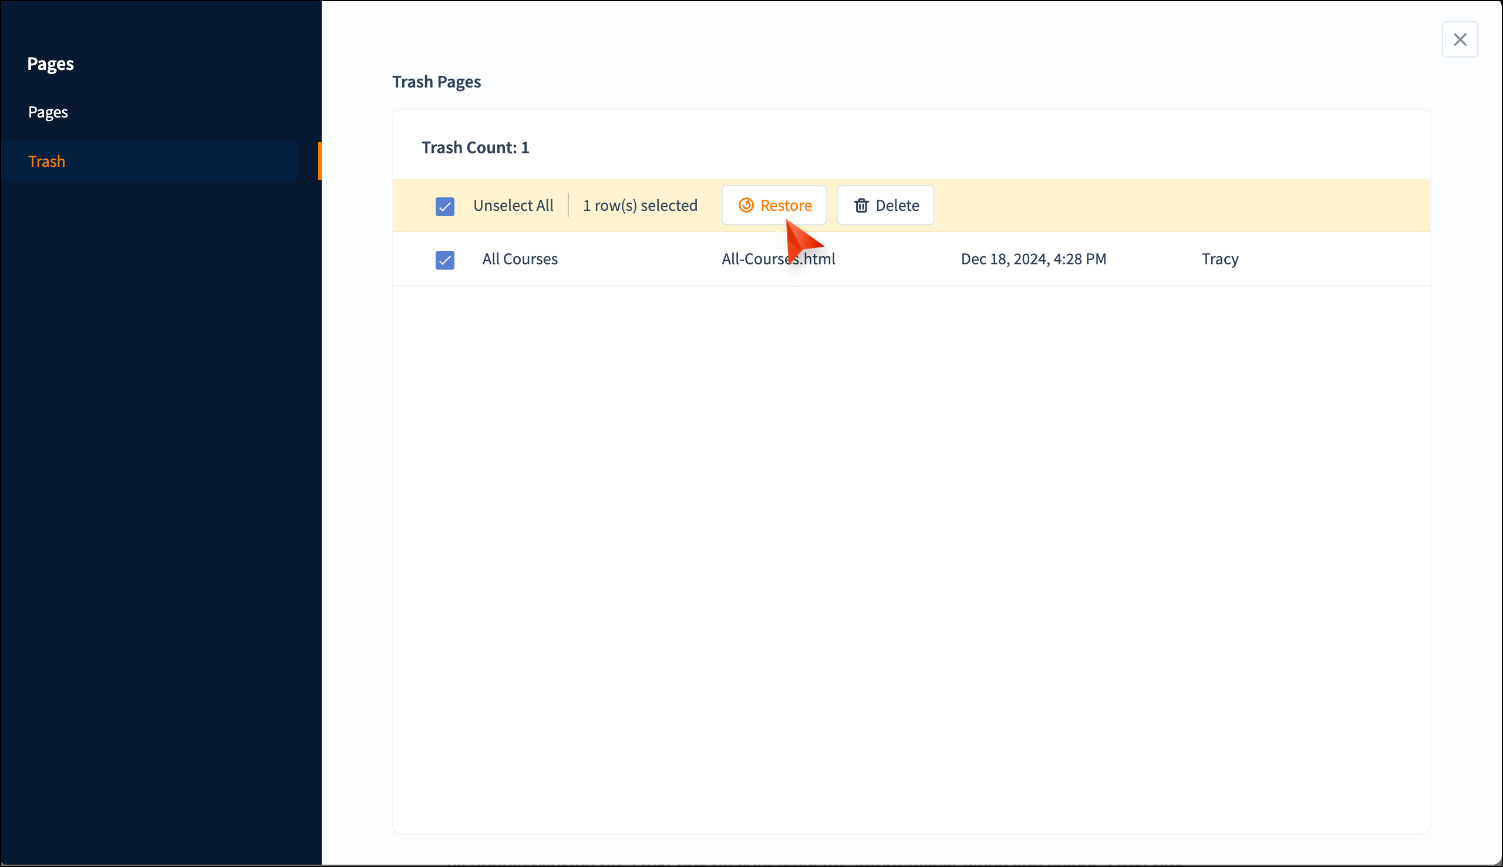Screen dimensions: 1503x867
Task: Click the All Courses page name
Action: (x=520, y=259)
